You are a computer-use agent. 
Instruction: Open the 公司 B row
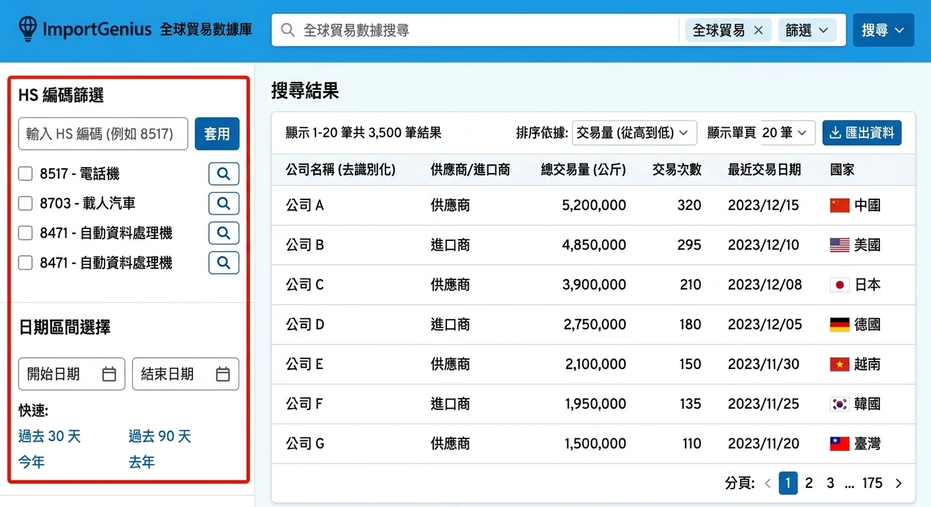coord(593,245)
